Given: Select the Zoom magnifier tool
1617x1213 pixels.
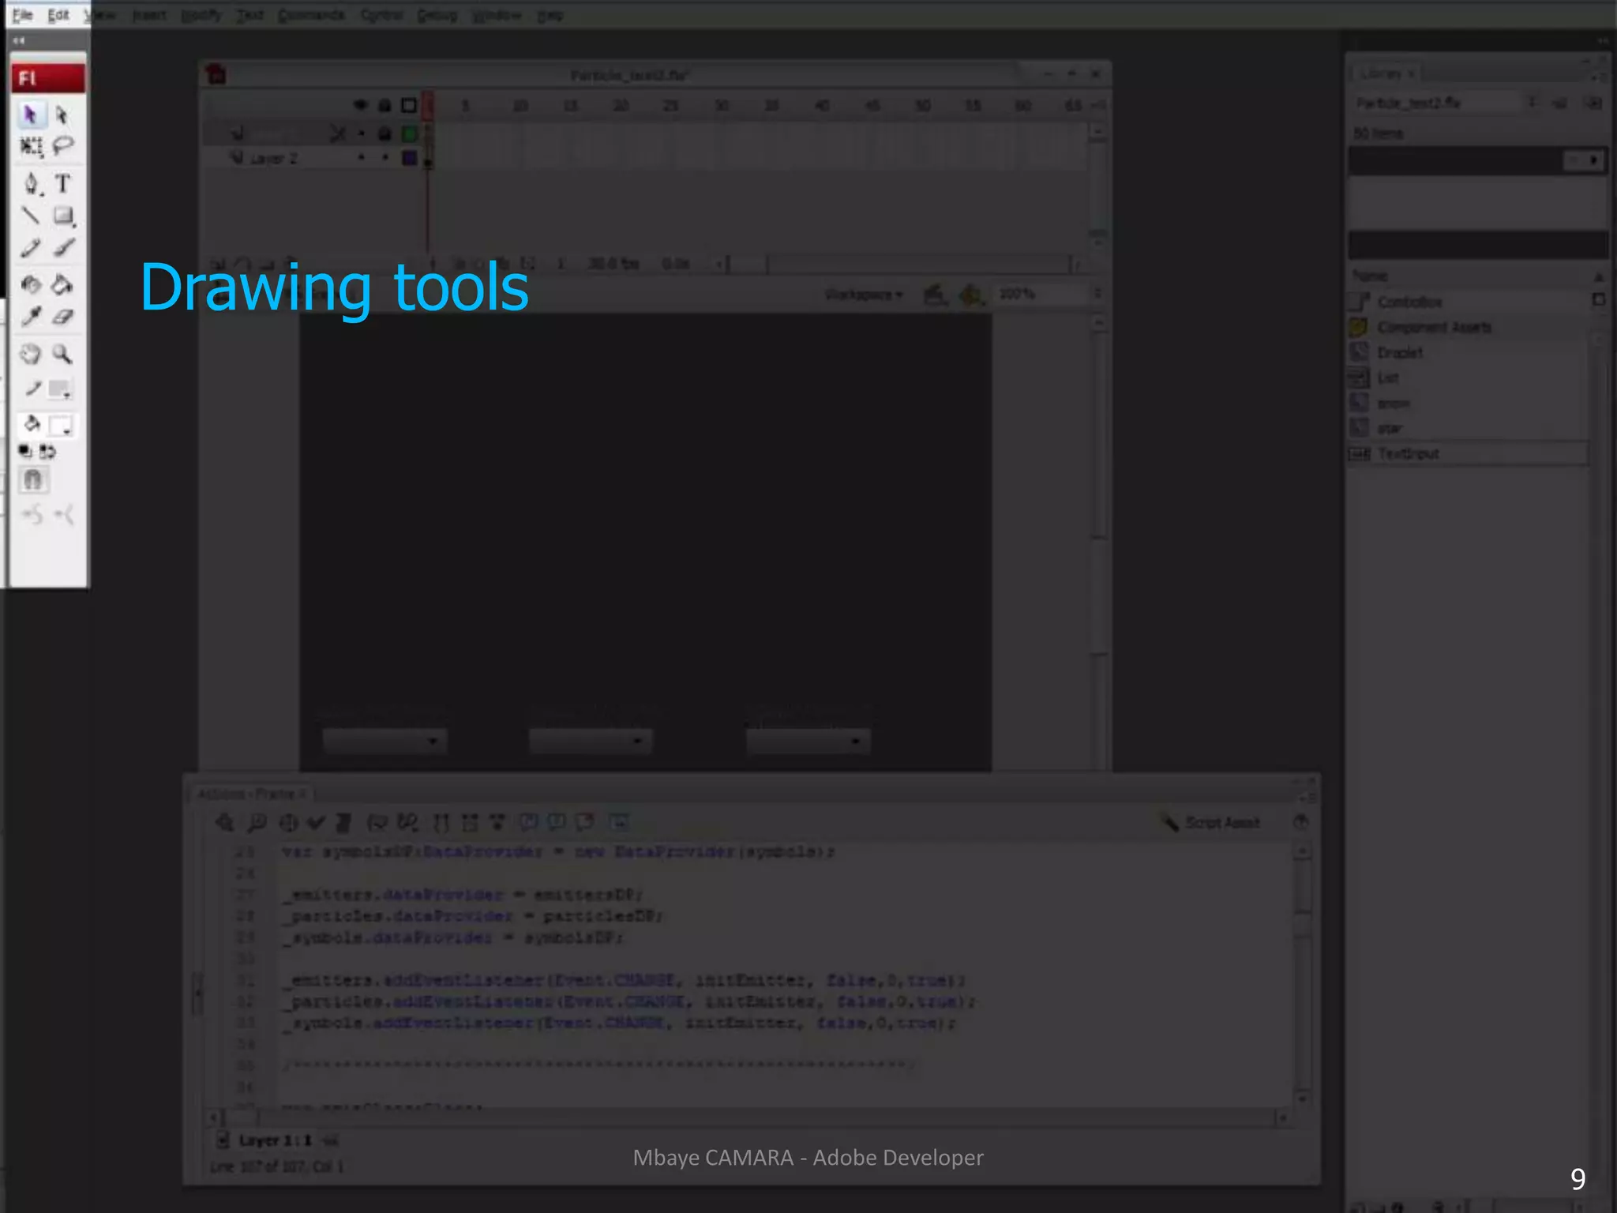Looking at the screenshot, I should 62,355.
